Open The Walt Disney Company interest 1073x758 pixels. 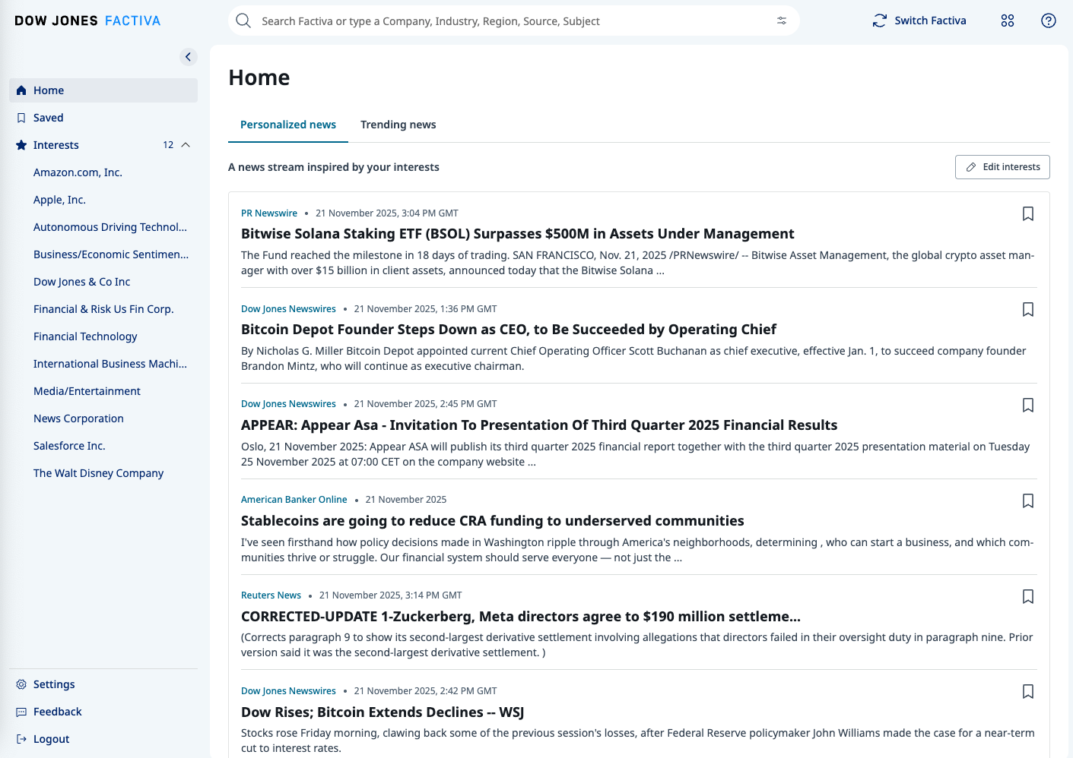click(x=99, y=473)
